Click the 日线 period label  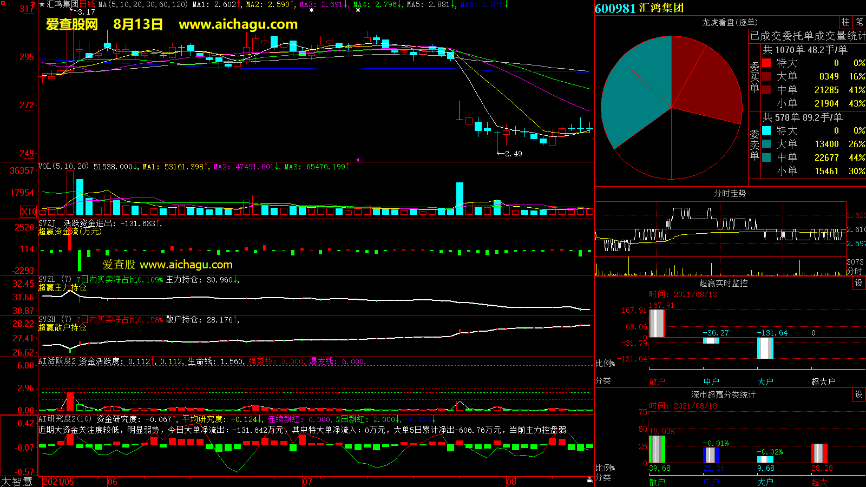coord(87,4)
